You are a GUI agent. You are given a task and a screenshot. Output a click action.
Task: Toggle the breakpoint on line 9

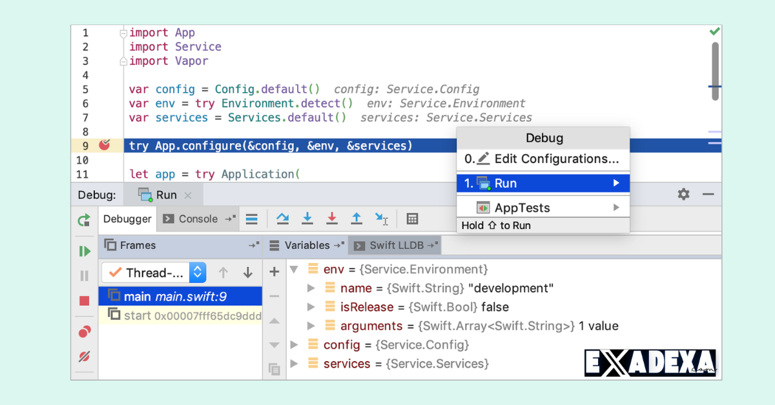(x=105, y=145)
